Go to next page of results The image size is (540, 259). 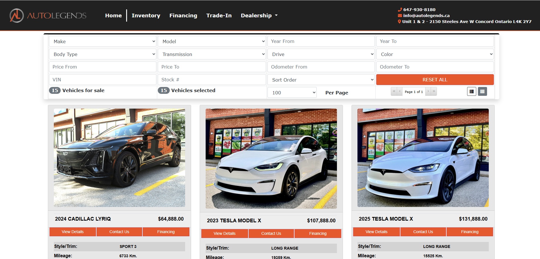(428, 92)
